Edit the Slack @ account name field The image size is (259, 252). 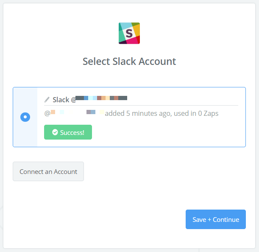(x=141, y=100)
